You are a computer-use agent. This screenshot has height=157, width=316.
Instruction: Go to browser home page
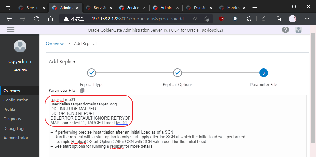pos(50,19)
